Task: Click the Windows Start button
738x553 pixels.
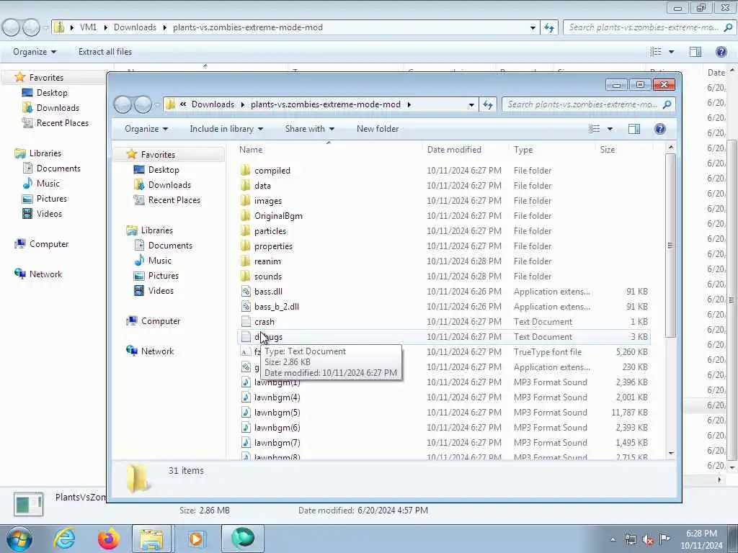Action: tap(19, 539)
